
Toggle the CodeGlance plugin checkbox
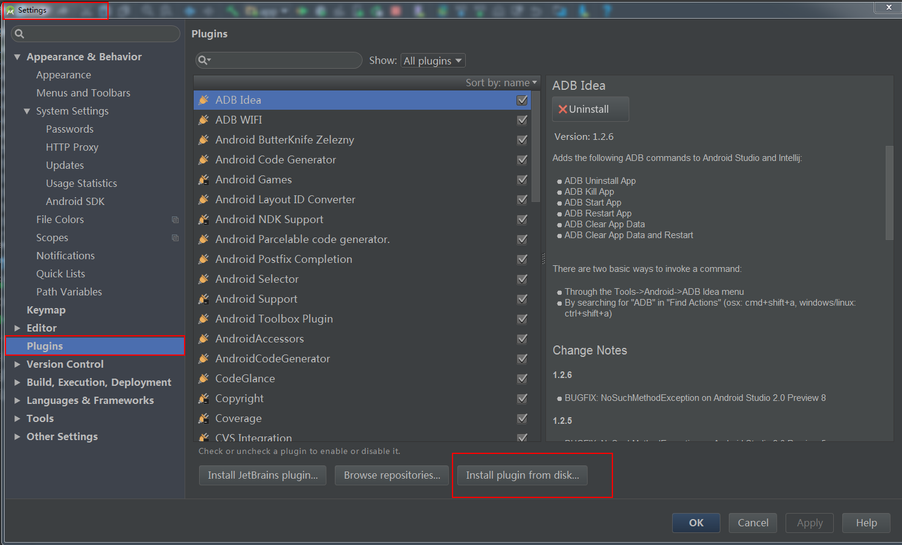[x=522, y=379]
